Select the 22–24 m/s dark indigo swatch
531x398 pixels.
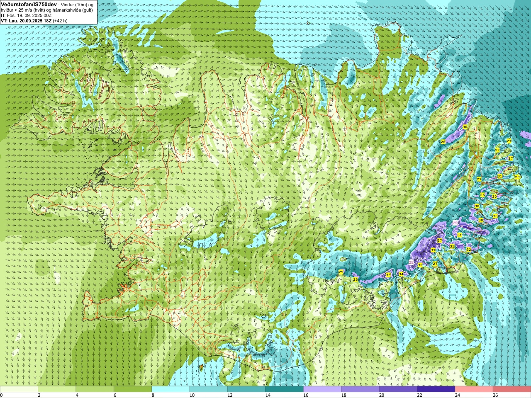436,389
